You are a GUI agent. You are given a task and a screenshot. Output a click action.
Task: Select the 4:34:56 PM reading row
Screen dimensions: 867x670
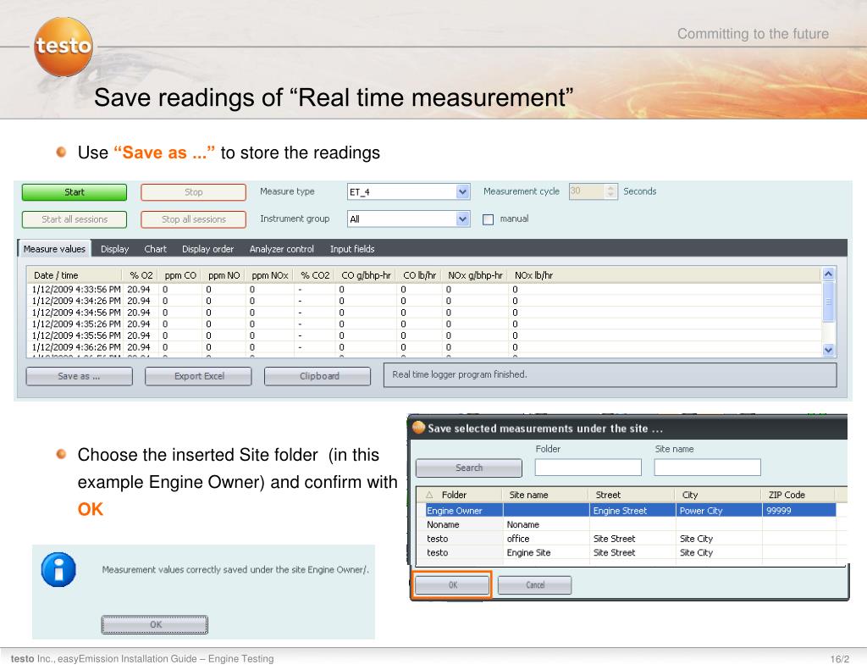[424, 313]
